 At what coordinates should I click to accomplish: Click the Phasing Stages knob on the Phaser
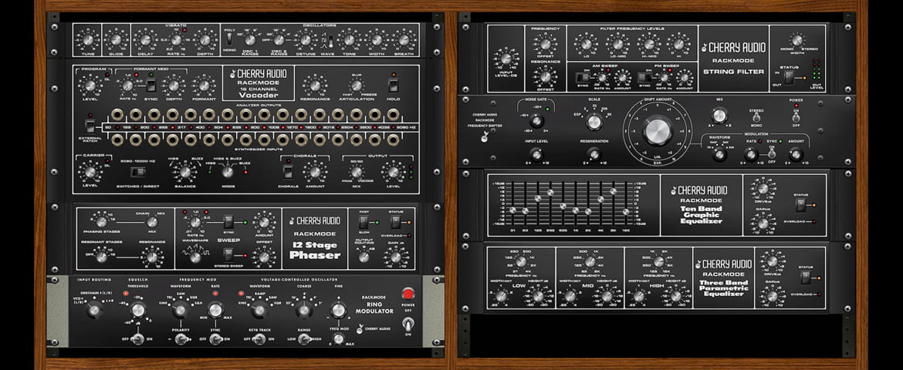pos(101,222)
